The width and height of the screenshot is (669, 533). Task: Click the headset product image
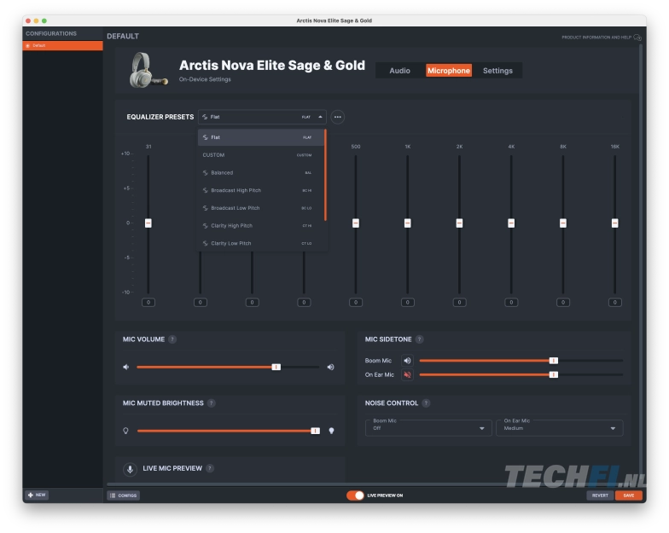(148, 70)
